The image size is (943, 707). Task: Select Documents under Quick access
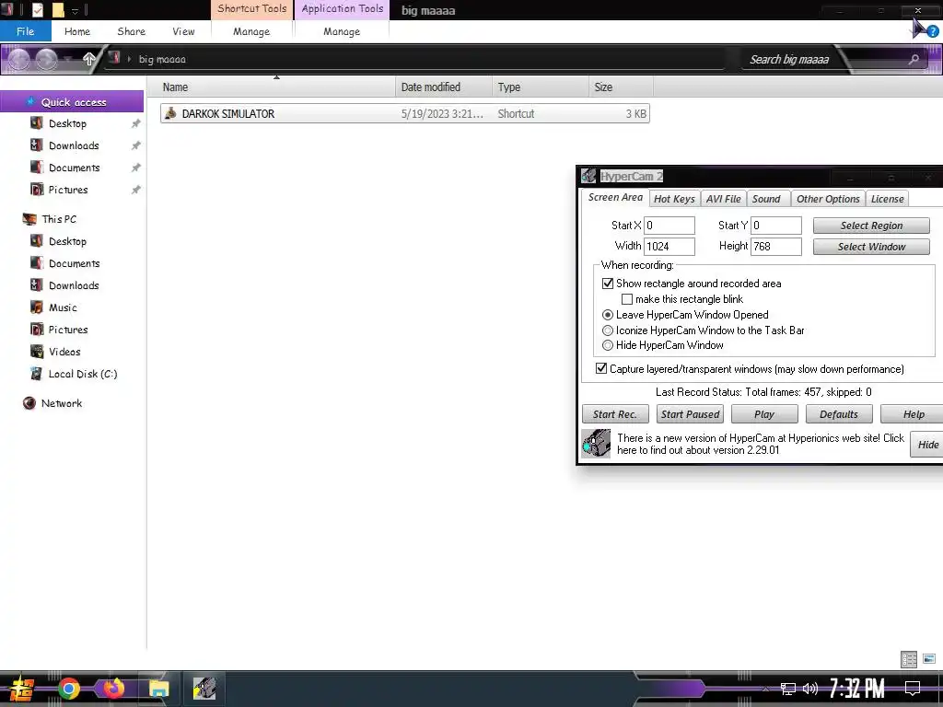point(74,168)
